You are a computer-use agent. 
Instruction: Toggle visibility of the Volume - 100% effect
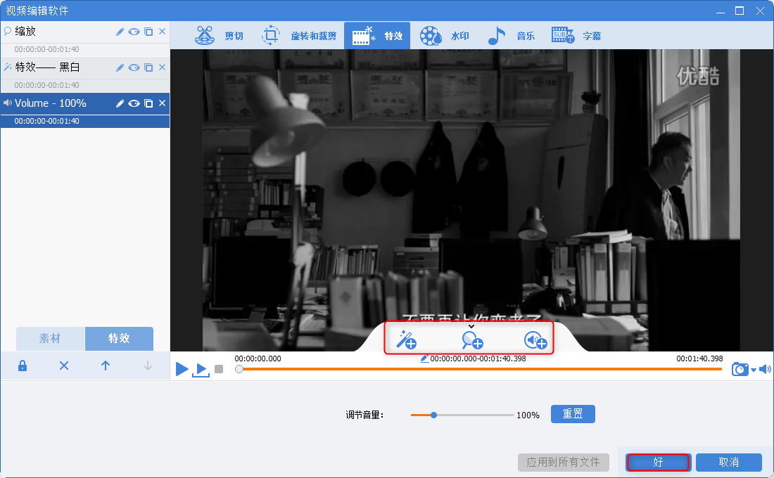pyautogui.click(x=134, y=103)
